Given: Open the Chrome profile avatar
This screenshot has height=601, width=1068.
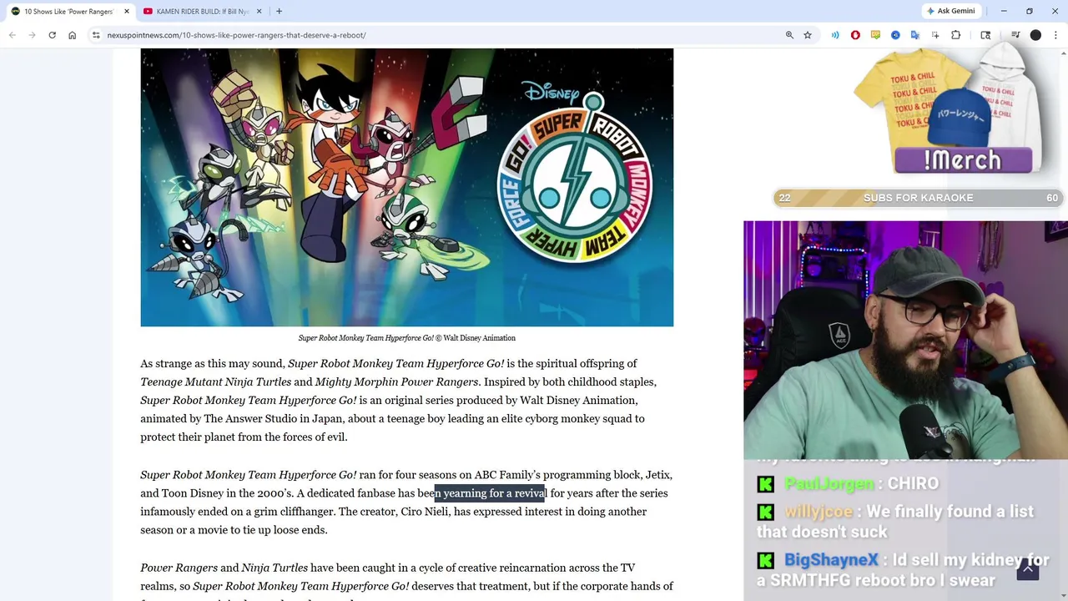Looking at the screenshot, I should (x=1035, y=35).
